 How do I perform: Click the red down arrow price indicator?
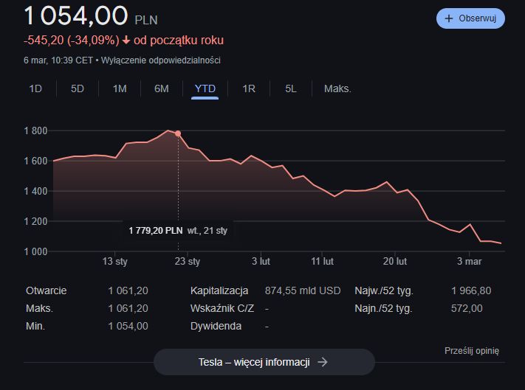[124, 41]
